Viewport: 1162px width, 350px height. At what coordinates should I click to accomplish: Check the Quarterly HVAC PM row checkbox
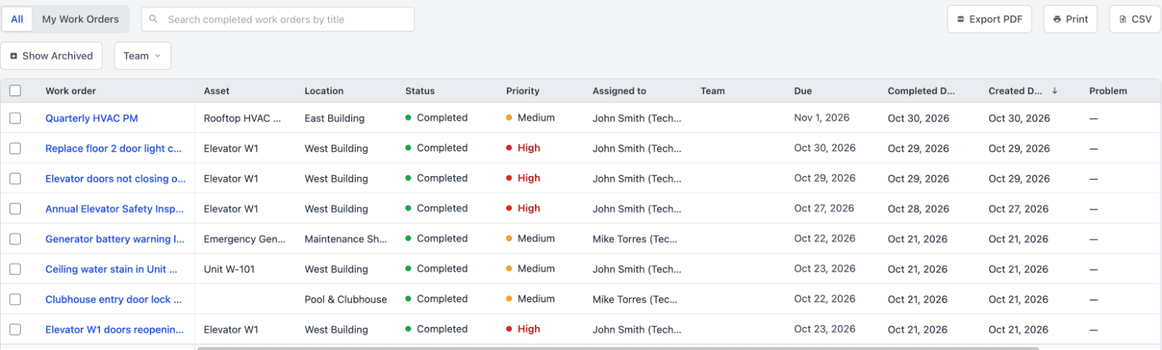[16, 118]
